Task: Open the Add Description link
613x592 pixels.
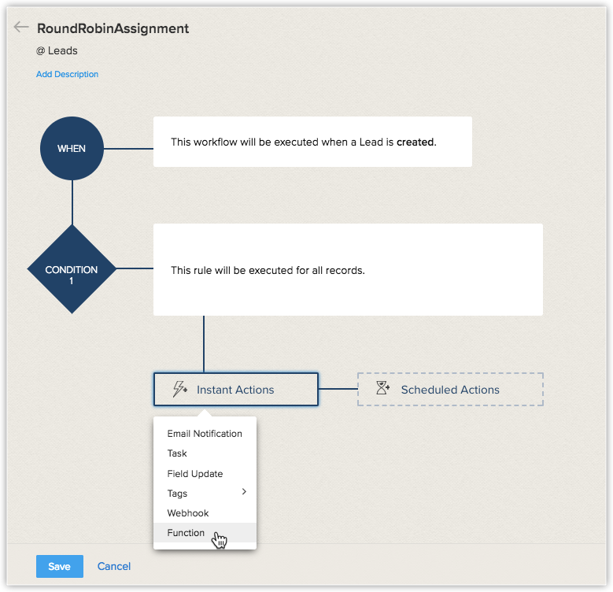Action: coord(67,74)
